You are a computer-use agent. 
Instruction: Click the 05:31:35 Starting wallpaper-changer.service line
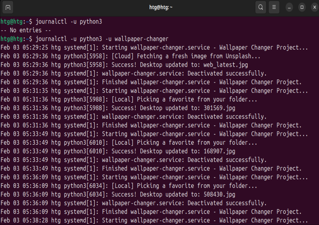pos(154,91)
